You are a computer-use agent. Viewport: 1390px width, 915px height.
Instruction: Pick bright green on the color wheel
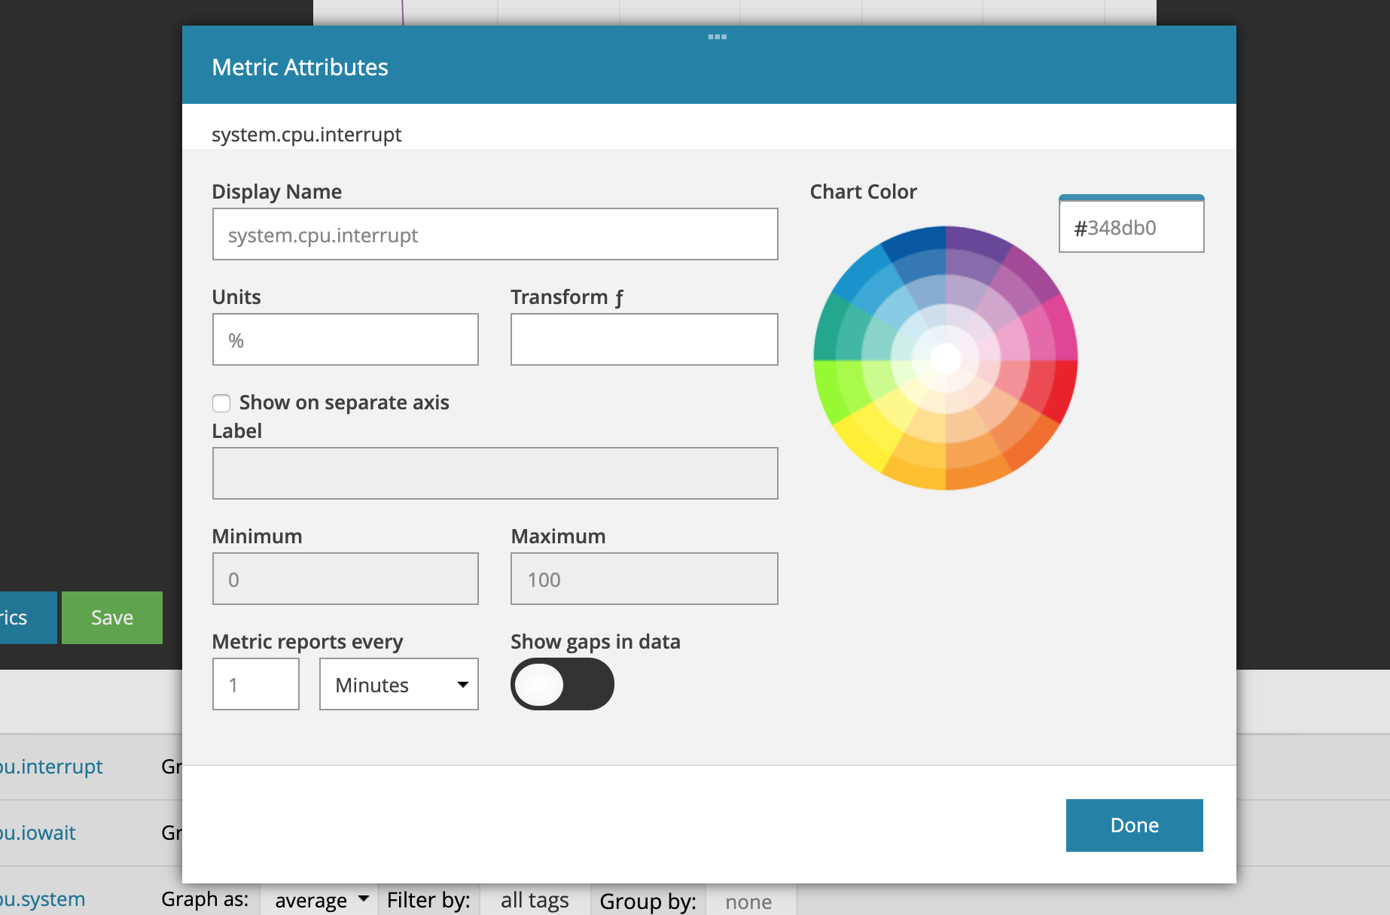pyautogui.click(x=830, y=388)
